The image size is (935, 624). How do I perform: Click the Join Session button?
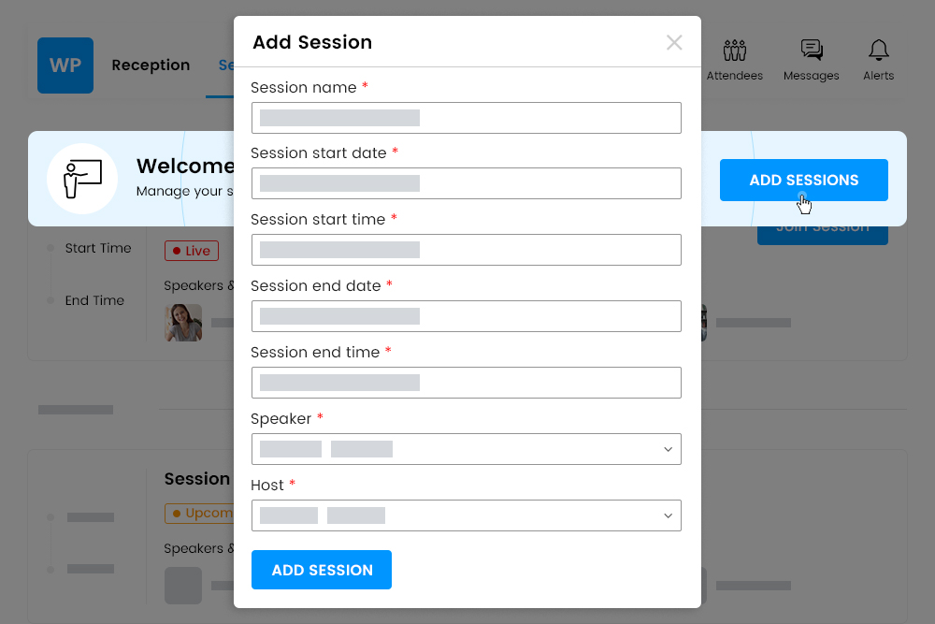point(823,234)
